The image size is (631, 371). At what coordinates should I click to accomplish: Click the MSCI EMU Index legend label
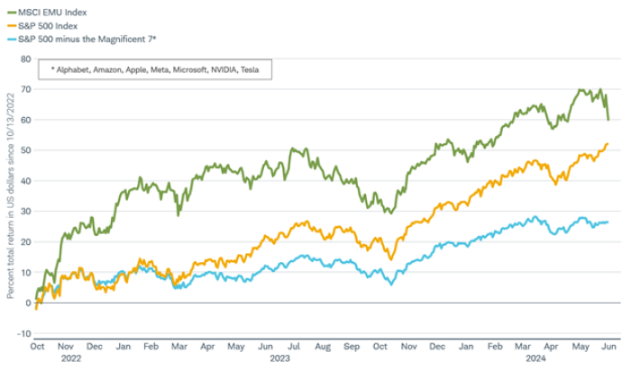(x=52, y=13)
